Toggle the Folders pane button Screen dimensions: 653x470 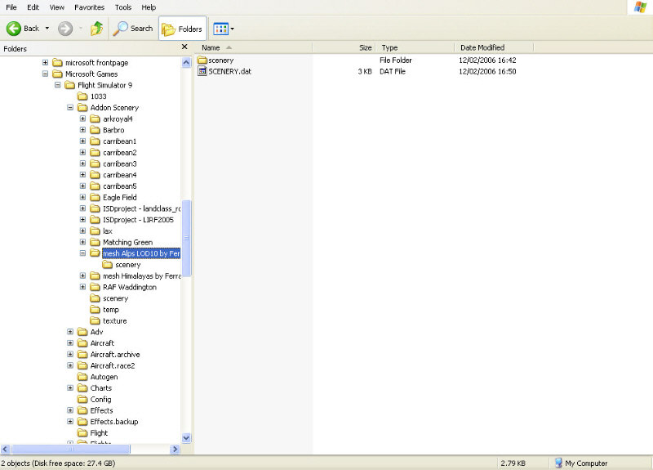(x=182, y=29)
